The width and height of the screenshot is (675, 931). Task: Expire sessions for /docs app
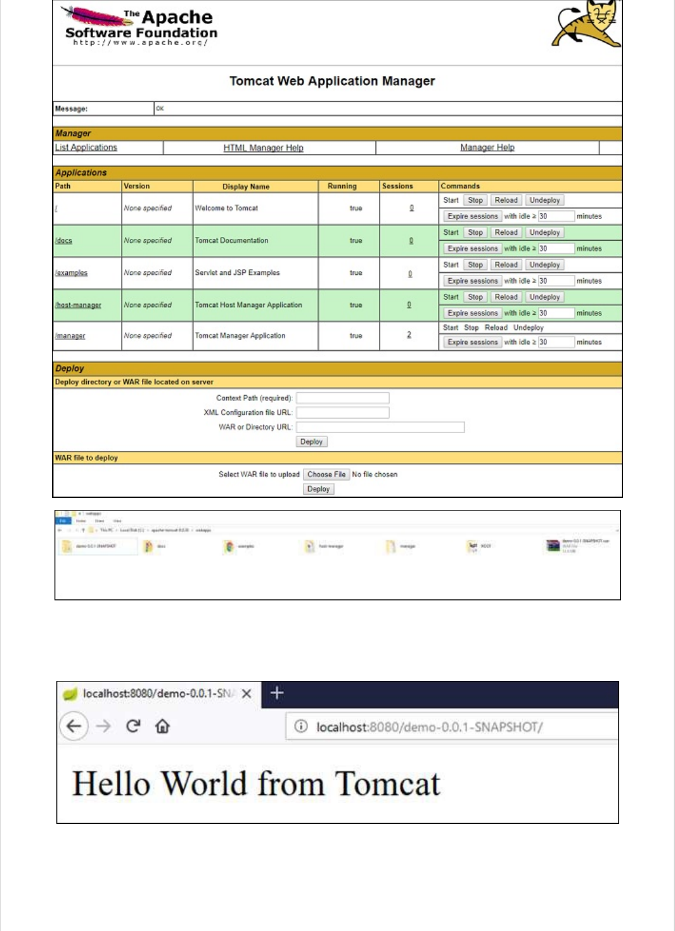click(x=473, y=249)
